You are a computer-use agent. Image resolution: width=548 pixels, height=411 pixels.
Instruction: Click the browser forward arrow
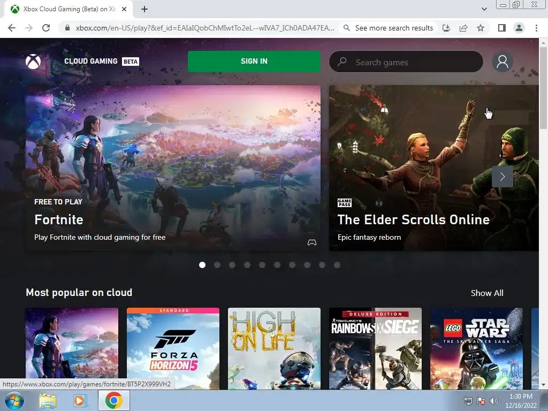click(x=29, y=28)
